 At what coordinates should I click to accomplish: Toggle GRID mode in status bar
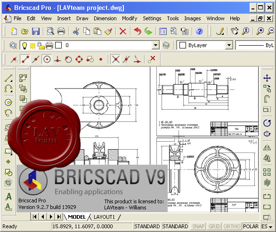pyautogui.click(x=215, y=226)
